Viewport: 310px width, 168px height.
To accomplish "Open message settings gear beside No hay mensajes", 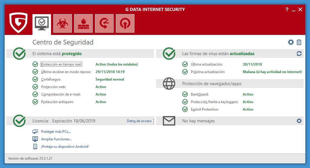I will [299, 121].
